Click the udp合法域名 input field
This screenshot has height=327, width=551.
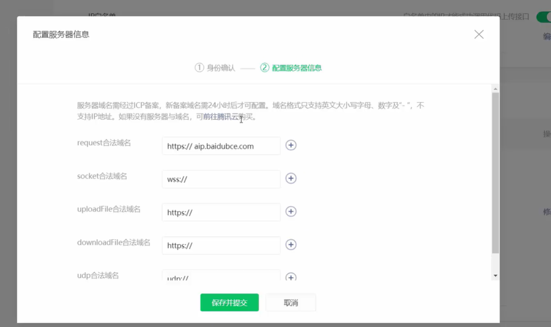click(221, 276)
